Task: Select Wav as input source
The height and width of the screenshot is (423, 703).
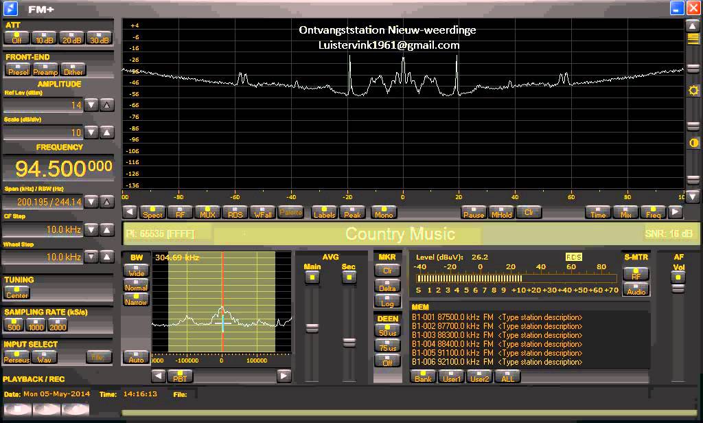Action: pyautogui.click(x=45, y=357)
